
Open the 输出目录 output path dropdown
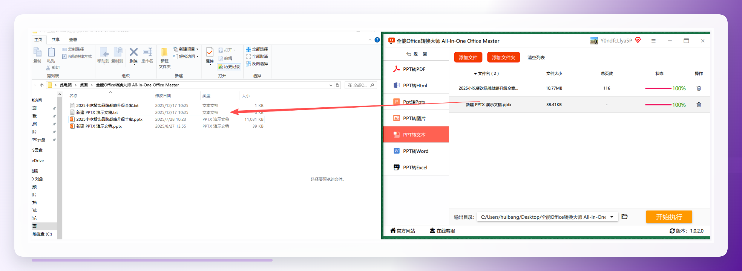612,217
